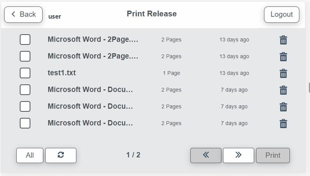Go Back to previous screen
The width and height of the screenshot is (310, 176).
[23, 14]
